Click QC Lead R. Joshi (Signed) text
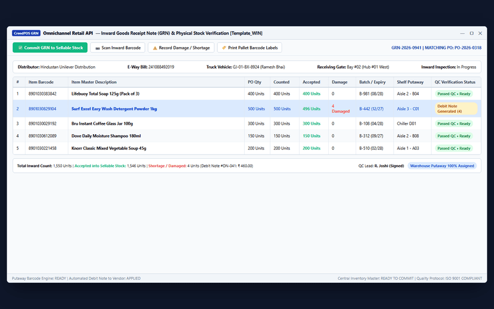 click(381, 166)
